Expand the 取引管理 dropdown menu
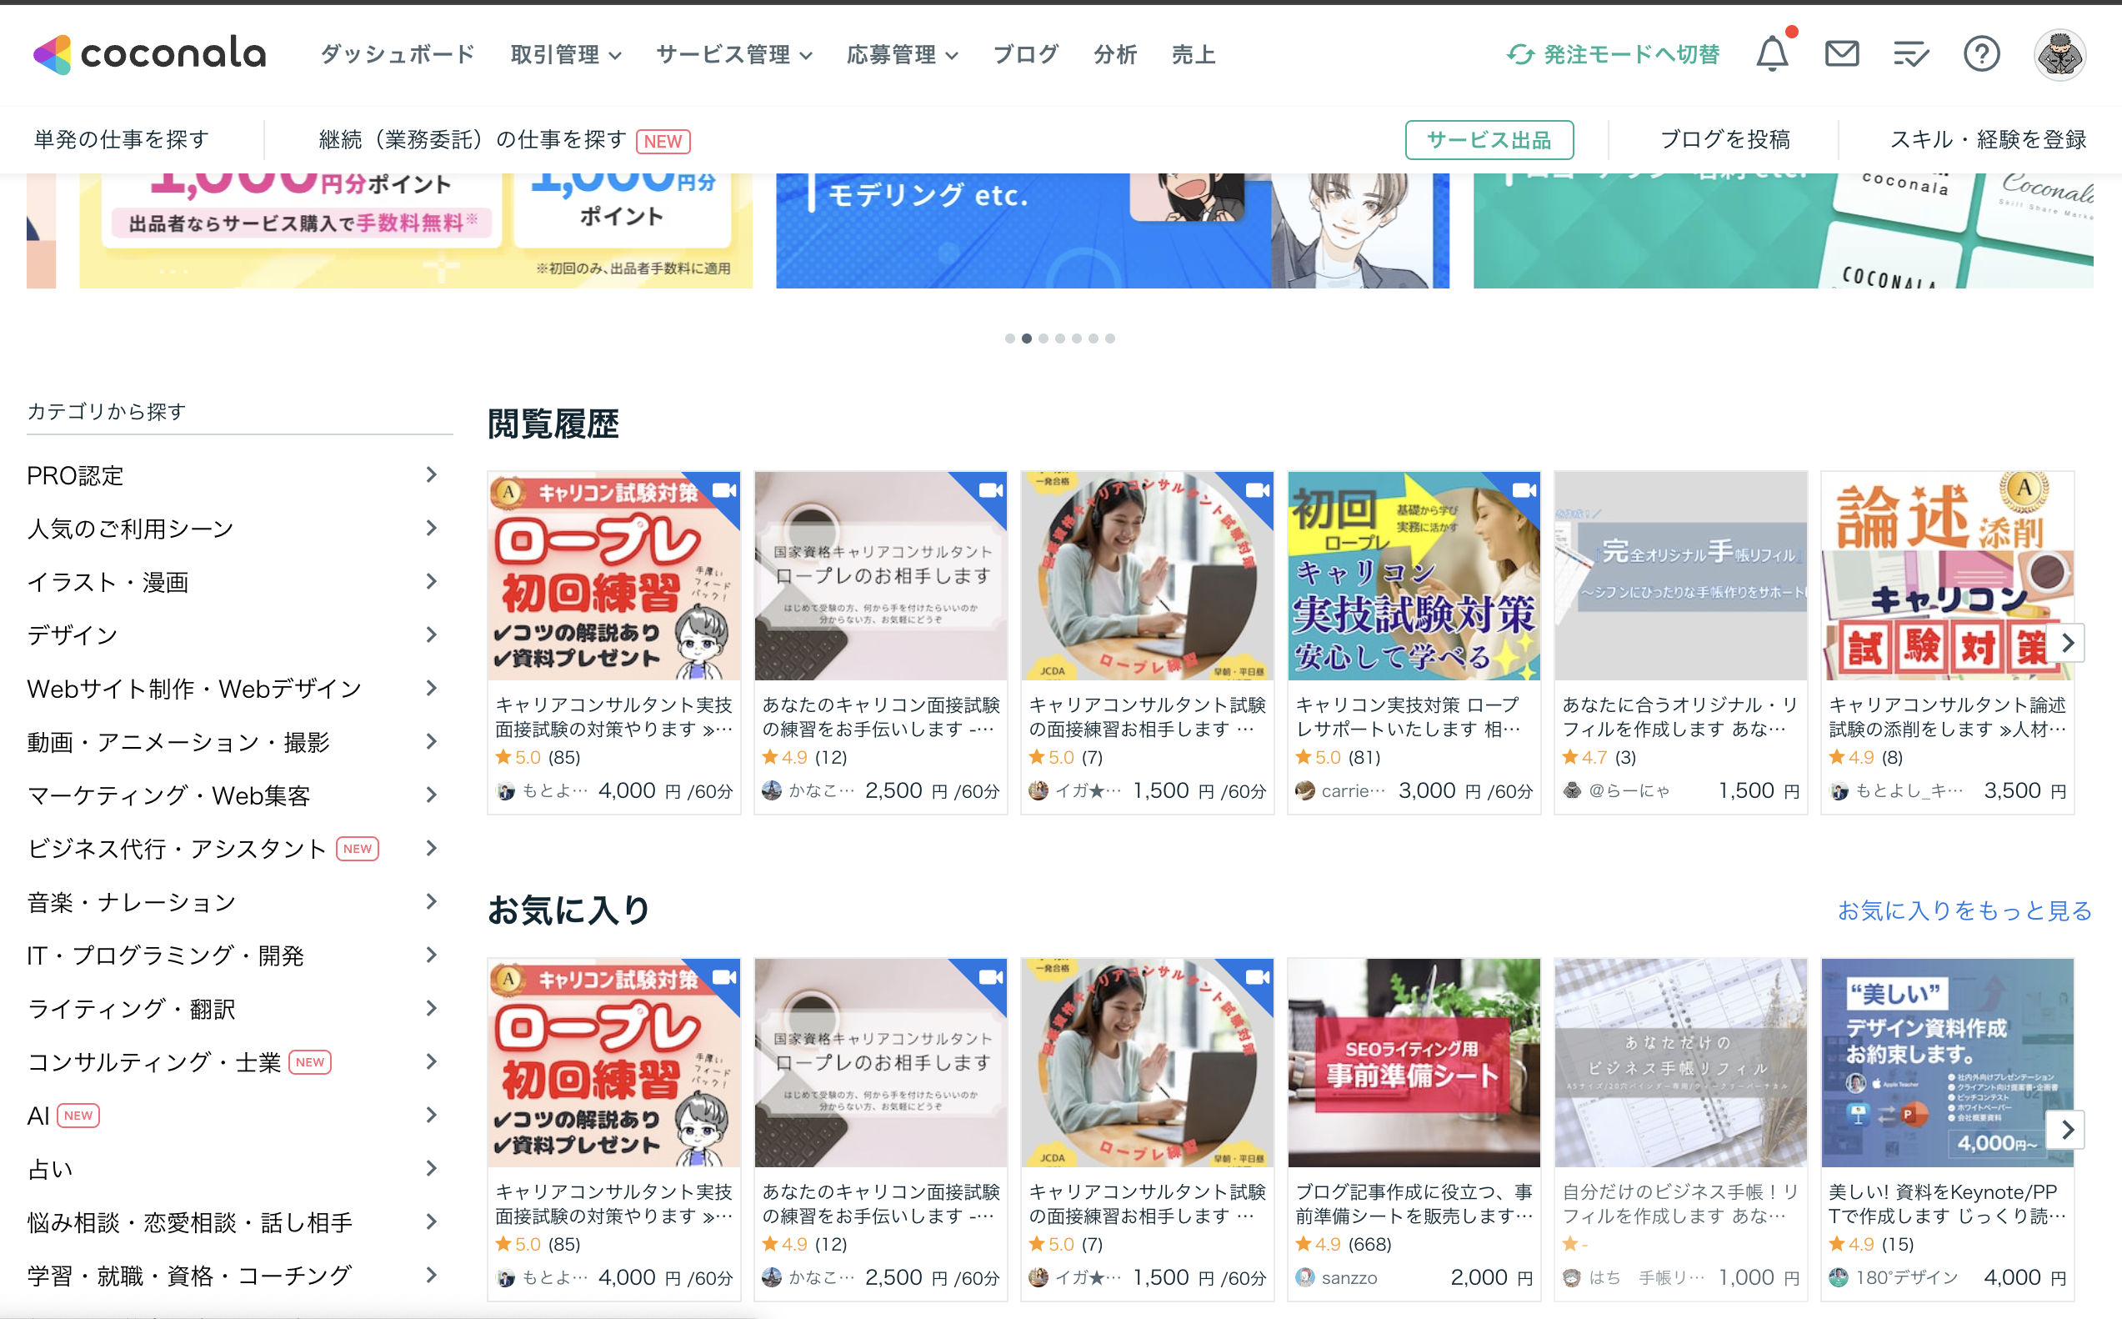The width and height of the screenshot is (2122, 1319). point(566,55)
